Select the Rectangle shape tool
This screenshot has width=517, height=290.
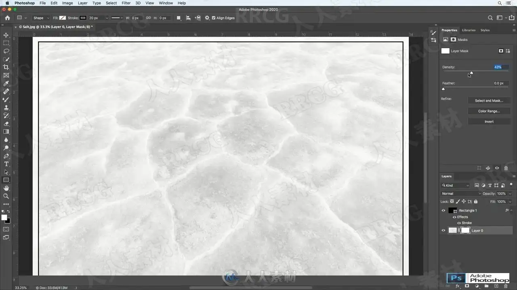pyautogui.click(x=6, y=180)
